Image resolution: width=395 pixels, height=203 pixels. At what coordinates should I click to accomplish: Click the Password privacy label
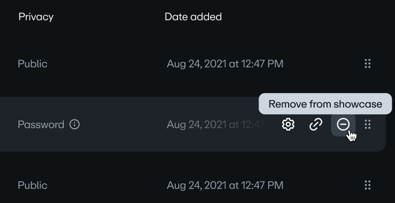41,125
